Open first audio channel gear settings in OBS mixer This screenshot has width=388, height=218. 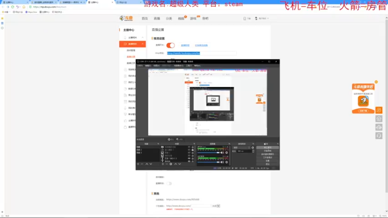click(226, 153)
